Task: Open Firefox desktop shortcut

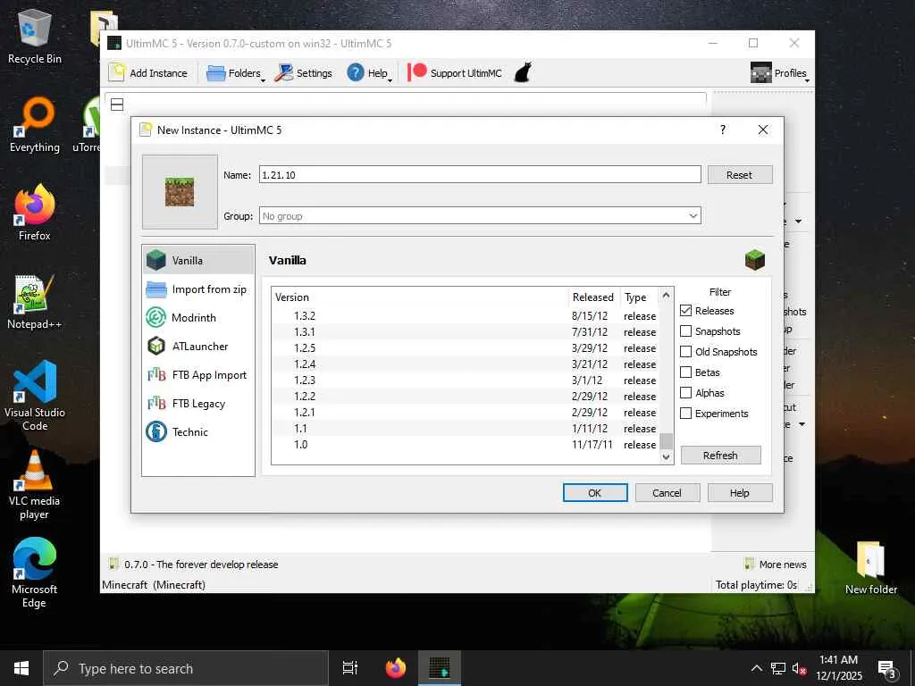Action: click(x=35, y=213)
